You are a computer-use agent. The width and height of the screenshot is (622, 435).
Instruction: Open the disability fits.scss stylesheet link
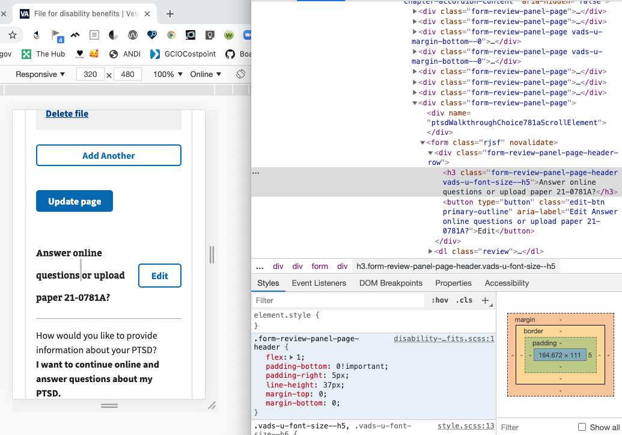[444, 338]
